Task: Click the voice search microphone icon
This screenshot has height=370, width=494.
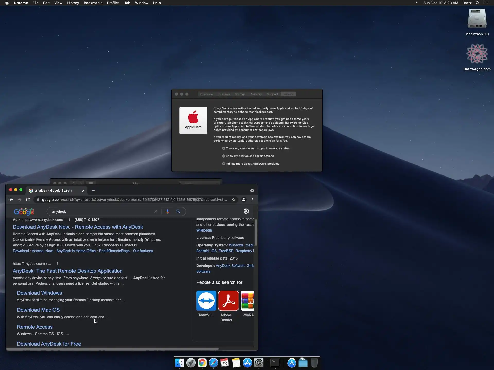Action: 167,211
